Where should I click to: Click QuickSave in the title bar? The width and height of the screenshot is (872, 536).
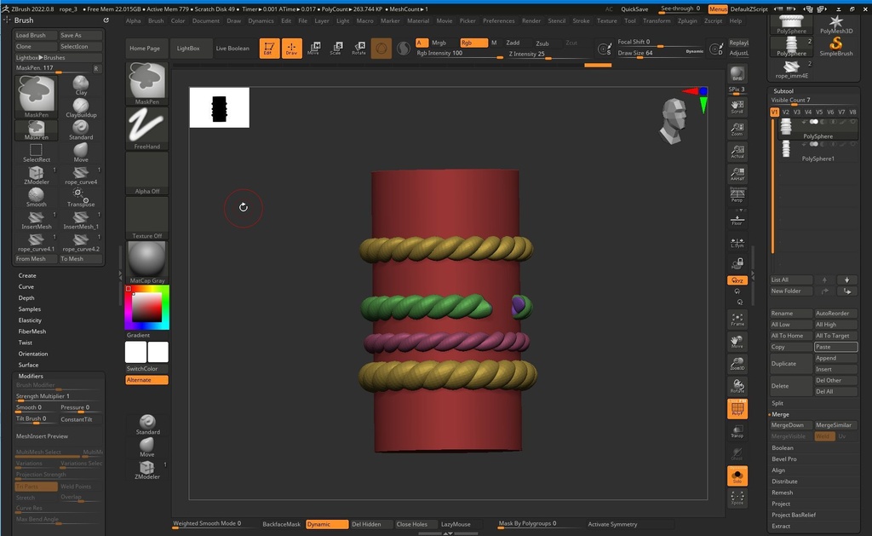(634, 9)
